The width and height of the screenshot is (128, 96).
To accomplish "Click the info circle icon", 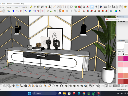I will coord(53,86).
